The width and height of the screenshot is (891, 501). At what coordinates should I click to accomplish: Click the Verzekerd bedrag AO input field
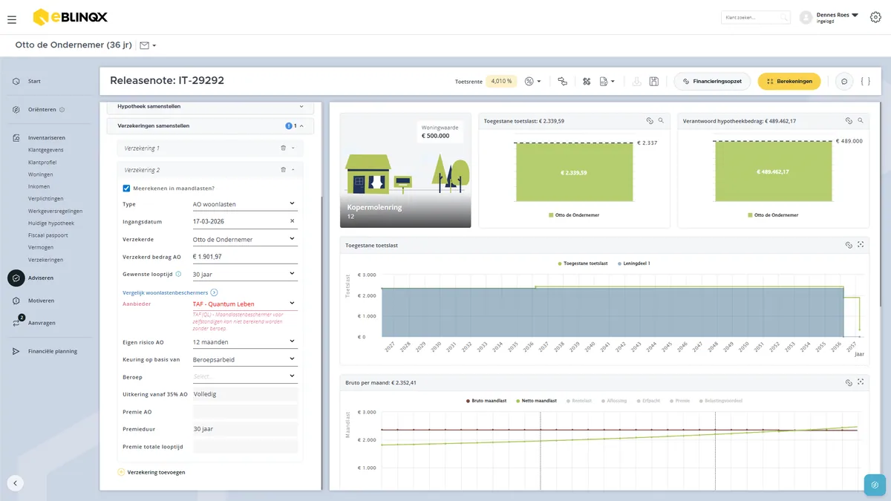click(x=244, y=257)
